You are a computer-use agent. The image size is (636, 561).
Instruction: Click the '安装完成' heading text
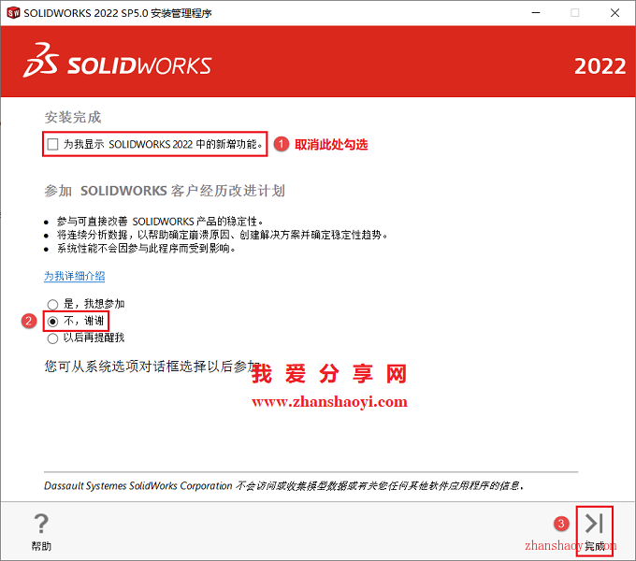coord(73,117)
